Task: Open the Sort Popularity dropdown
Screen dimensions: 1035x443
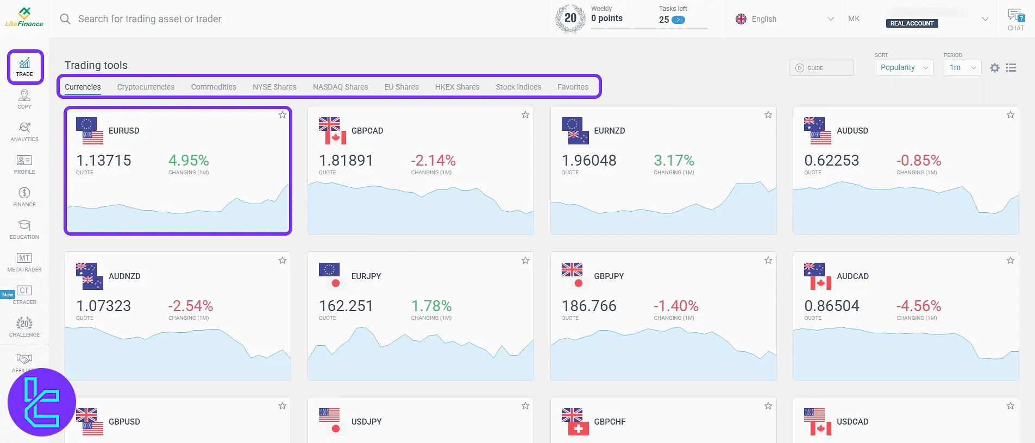Action: click(x=904, y=68)
